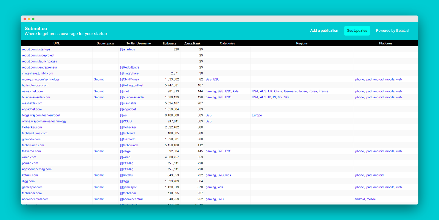Click the Get Updates button

pyautogui.click(x=357, y=31)
